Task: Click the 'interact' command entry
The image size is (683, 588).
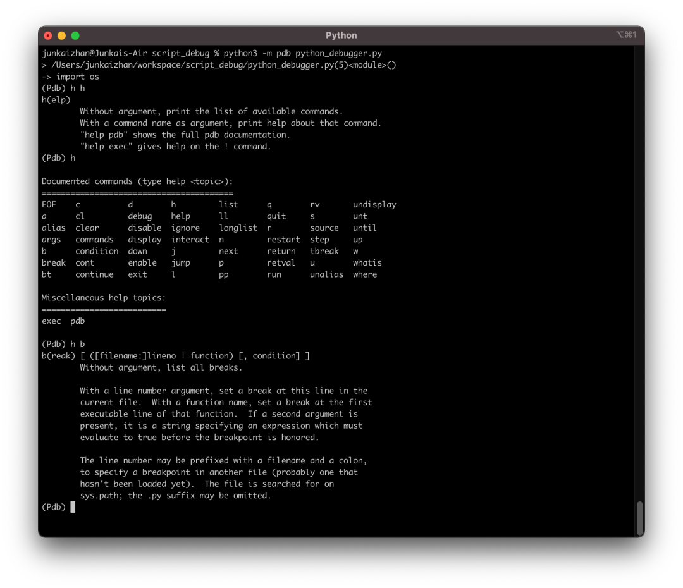Action: [x=190, y=240]
